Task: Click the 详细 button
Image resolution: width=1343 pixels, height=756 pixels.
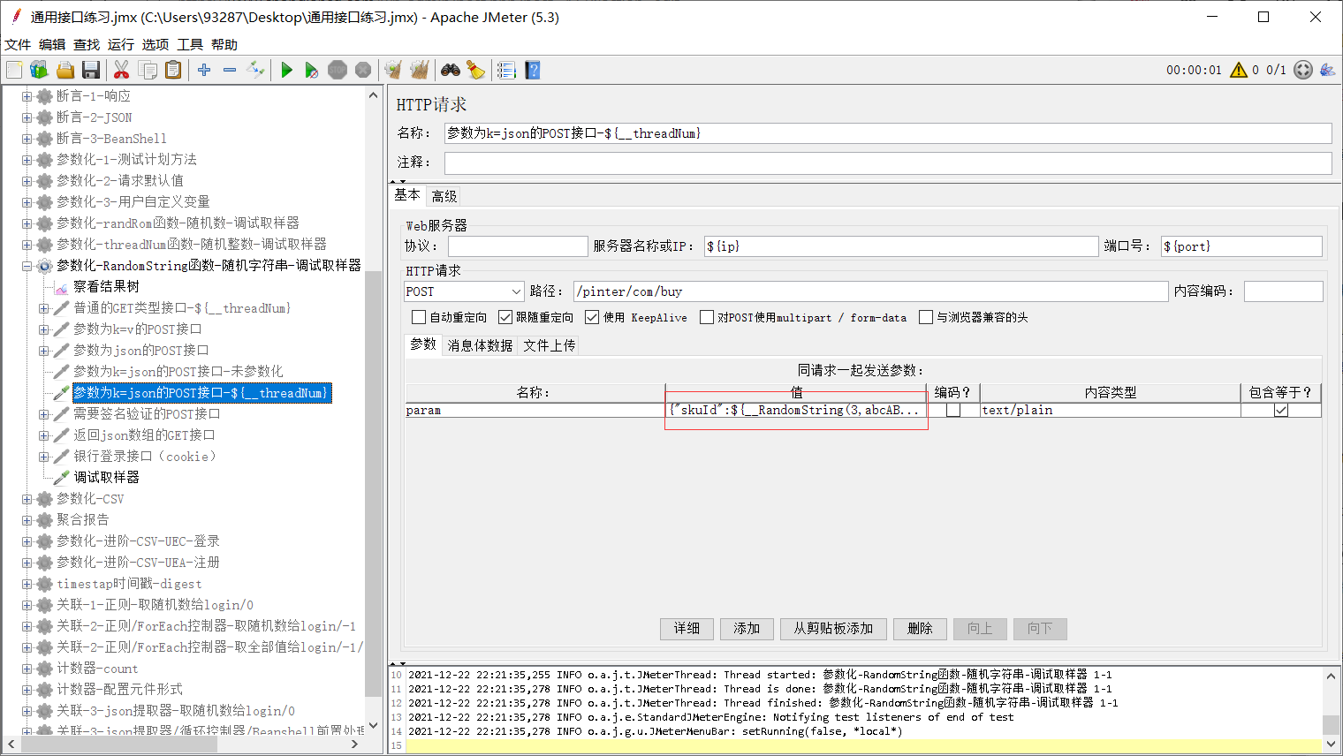Action: 687,628
